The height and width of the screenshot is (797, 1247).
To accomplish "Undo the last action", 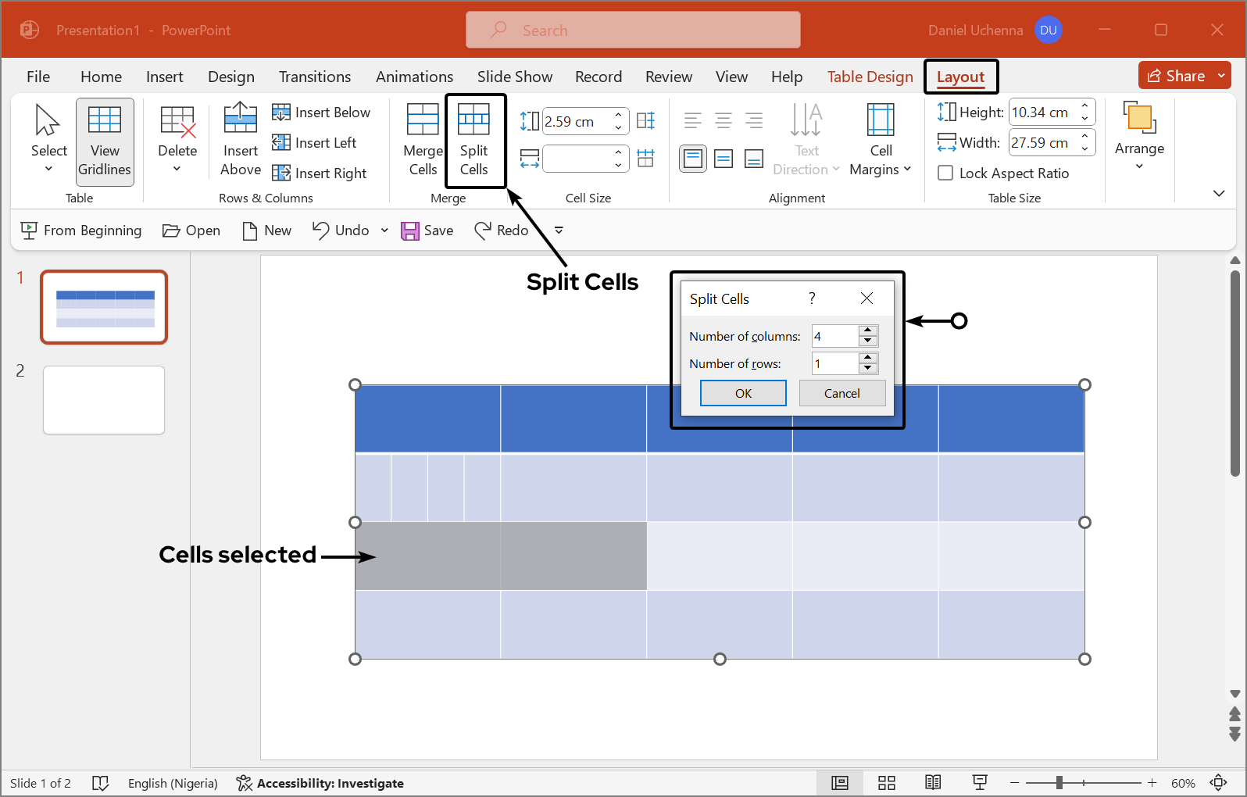I will [x=341, y=231].
